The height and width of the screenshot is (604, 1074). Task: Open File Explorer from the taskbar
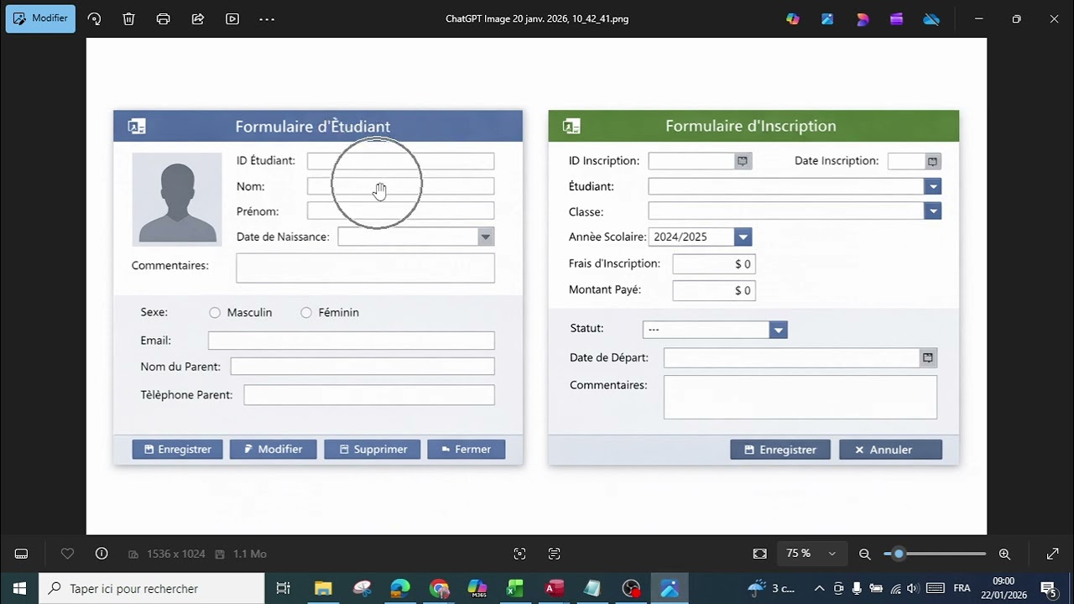pos(323,589)
